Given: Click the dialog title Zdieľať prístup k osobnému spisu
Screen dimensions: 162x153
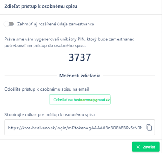Looking at the screenshot, I should [x=41, y=7].
